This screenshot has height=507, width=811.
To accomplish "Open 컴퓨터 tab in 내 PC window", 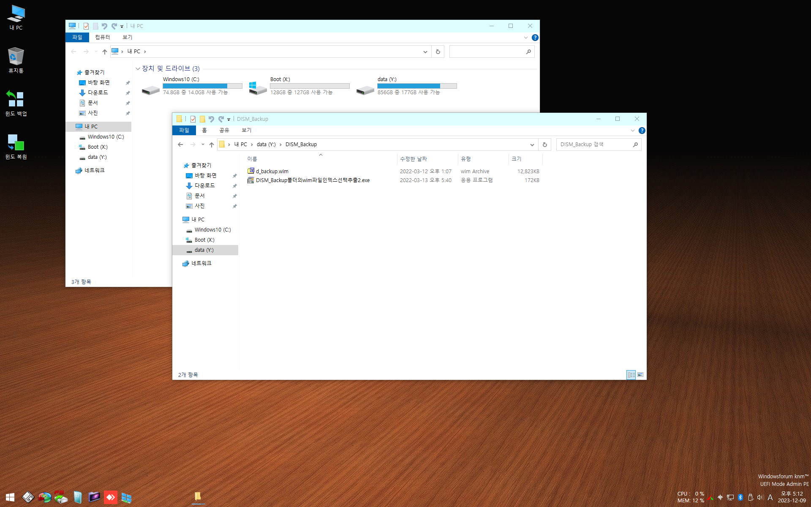I will pyautogui.click(x=103, y=38).
